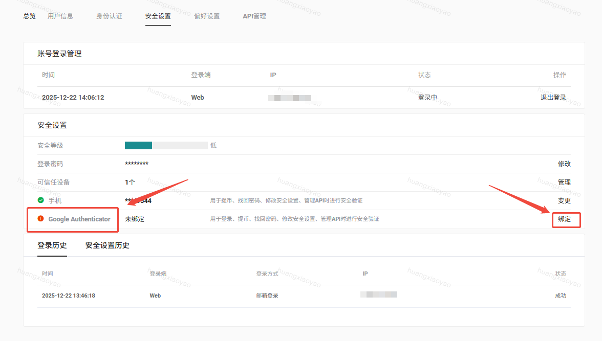Switch to the 用户信息 tab

tap(60, 16)
